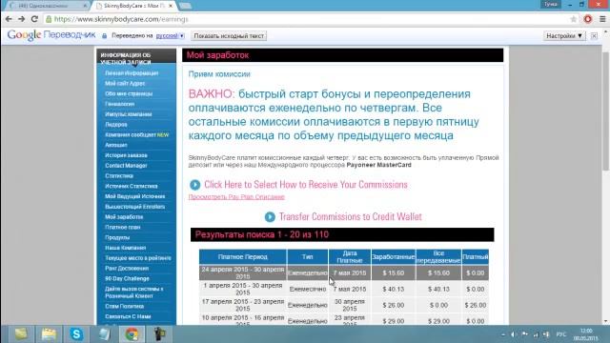This screenshot has width=610, height=343.
Task: Open История заказов sidebar item
Action: click(126, 155)
